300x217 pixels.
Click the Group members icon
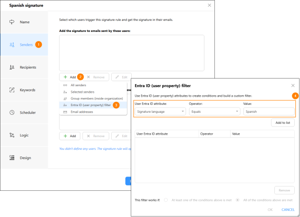65,99
